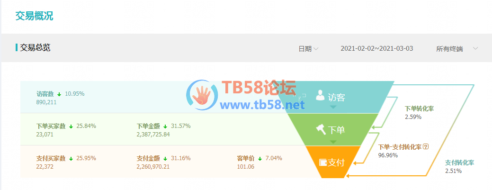Click the visitor person icon in funnel
The width and height of the screenshot is (492, 190).
coord(320,95)
